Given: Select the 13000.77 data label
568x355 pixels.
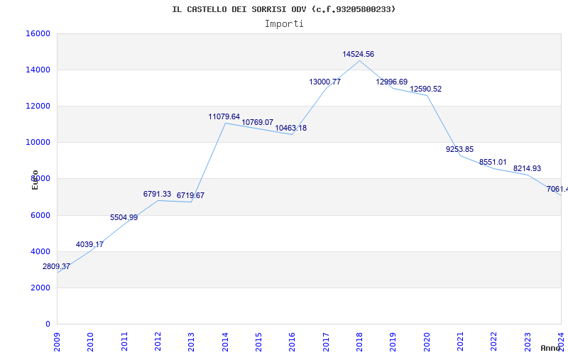Looking at the screenshot, I should 325,82.
